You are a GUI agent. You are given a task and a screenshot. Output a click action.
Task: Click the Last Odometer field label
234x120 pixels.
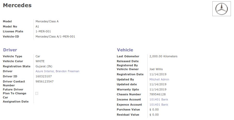(128, 56)
